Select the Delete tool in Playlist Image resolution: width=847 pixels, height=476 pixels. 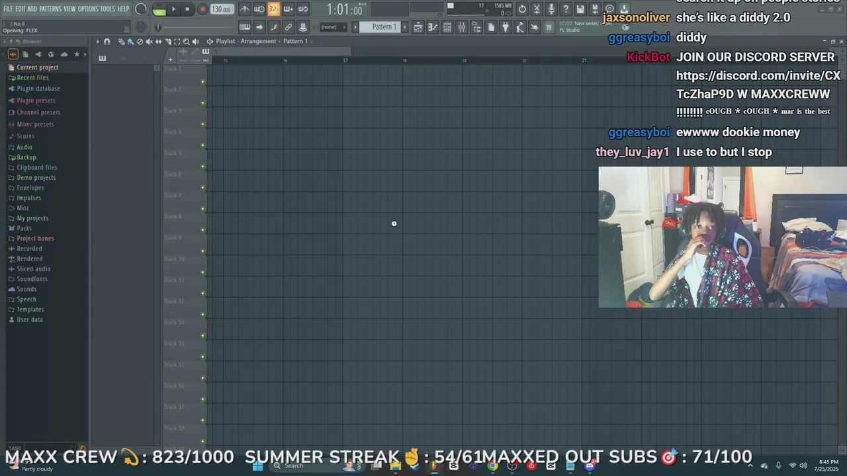(x=140, y=42)
